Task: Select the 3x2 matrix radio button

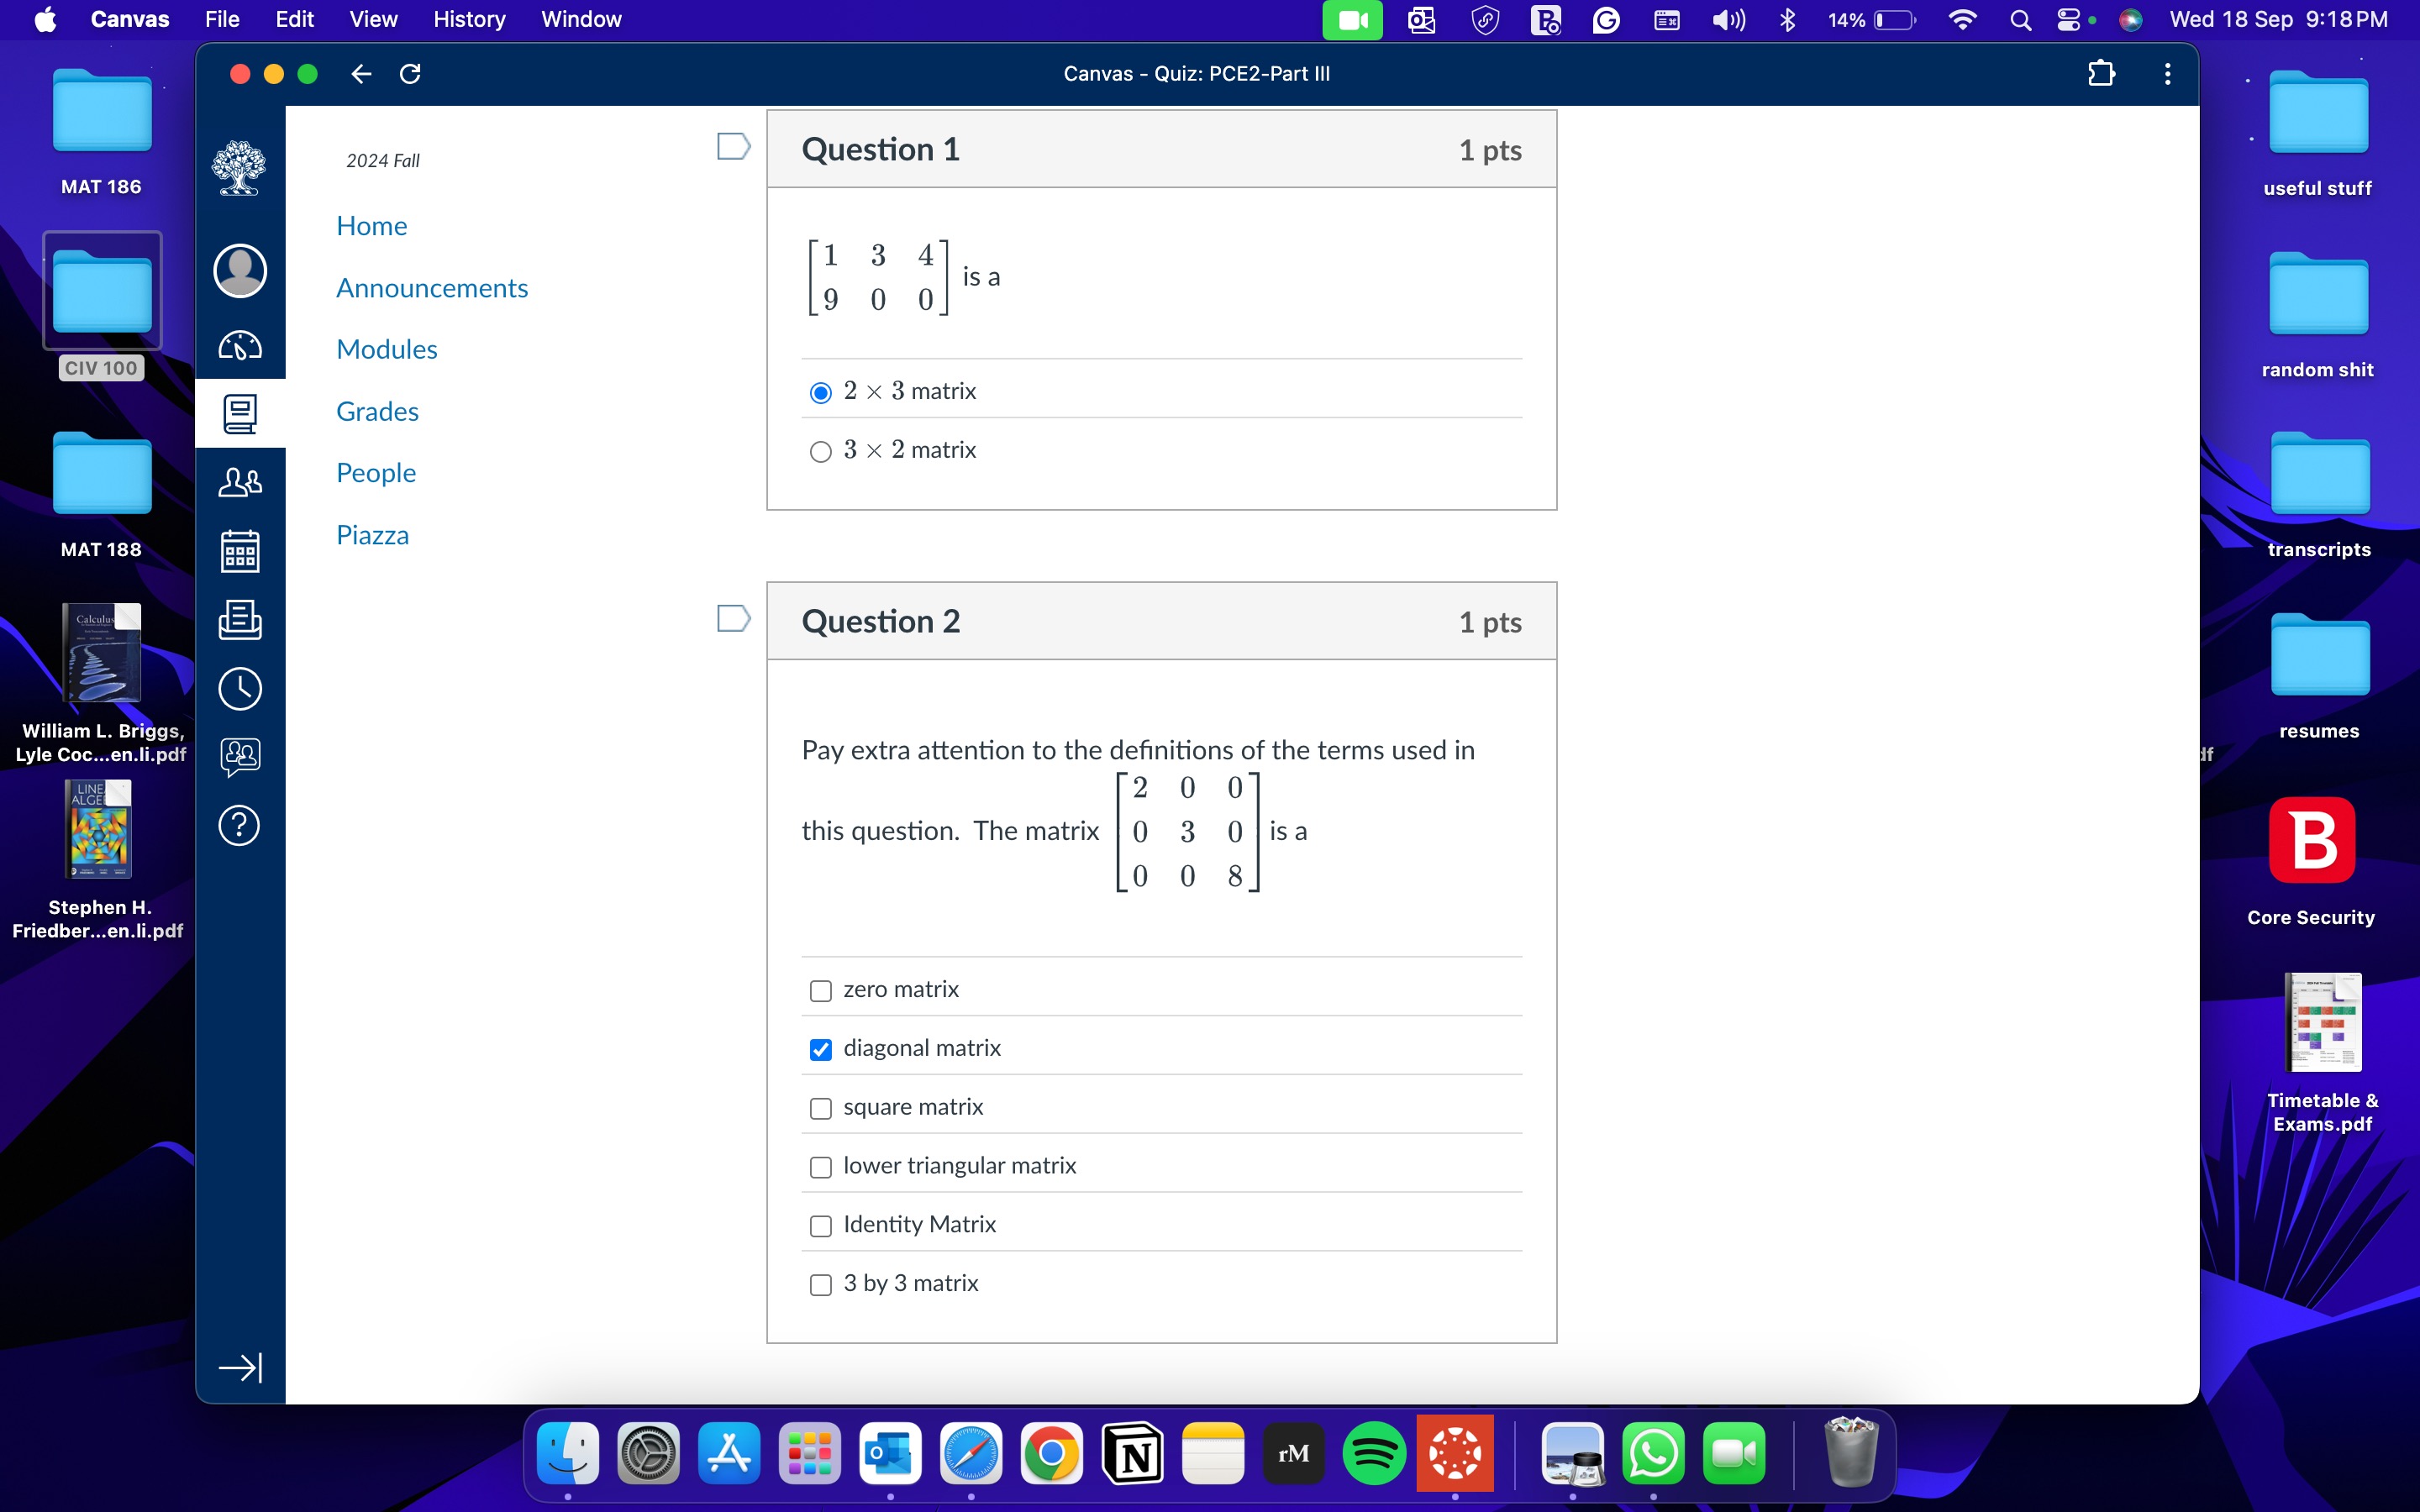Action: point(819,449)
